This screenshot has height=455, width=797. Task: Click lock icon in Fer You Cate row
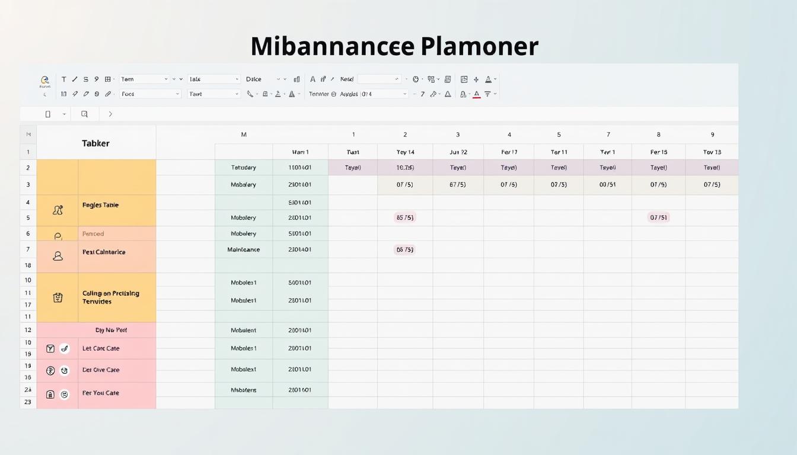tap(50, 394)
